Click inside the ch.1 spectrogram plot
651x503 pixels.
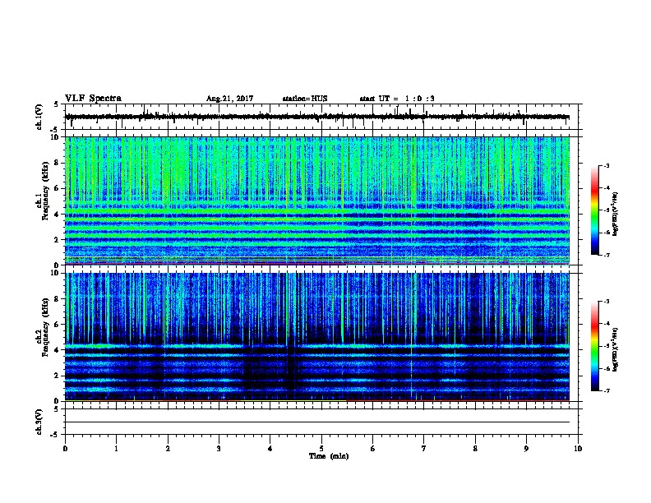point(317,201)
